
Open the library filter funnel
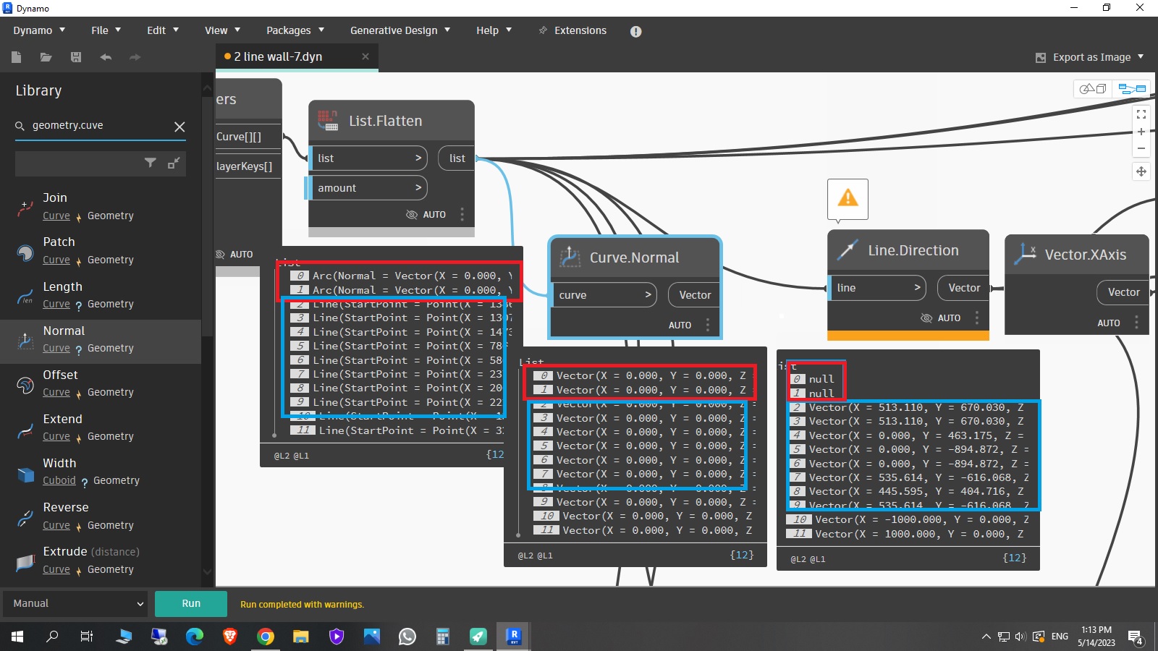click(x=151, y=163)
